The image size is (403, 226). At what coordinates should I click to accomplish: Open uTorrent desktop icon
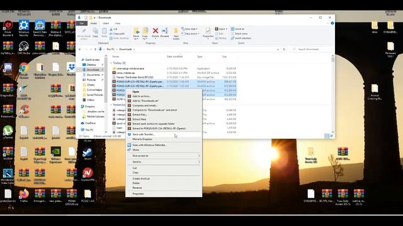(x=8, y=132)
